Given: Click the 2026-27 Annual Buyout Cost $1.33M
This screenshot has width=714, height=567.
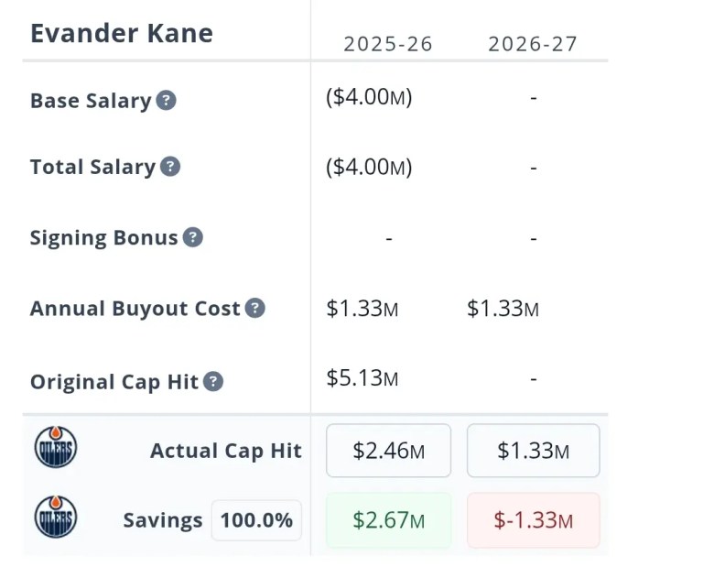Looking at the screenshot, I should point(503,309).
